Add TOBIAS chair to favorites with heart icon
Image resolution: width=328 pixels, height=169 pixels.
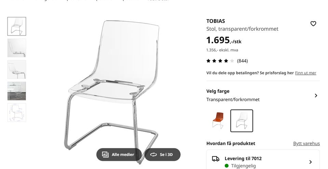click(313, 24)
